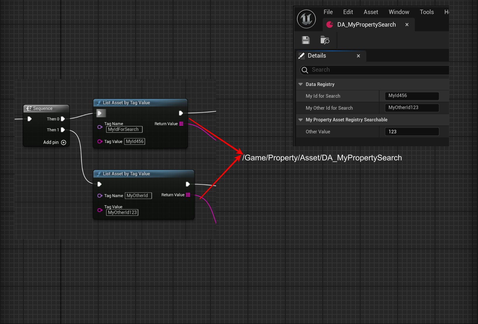Image resolution: width=478 pixels, height=324 pixels.
Task: Close the Details panel tab
Action: [x=358, y=56]
